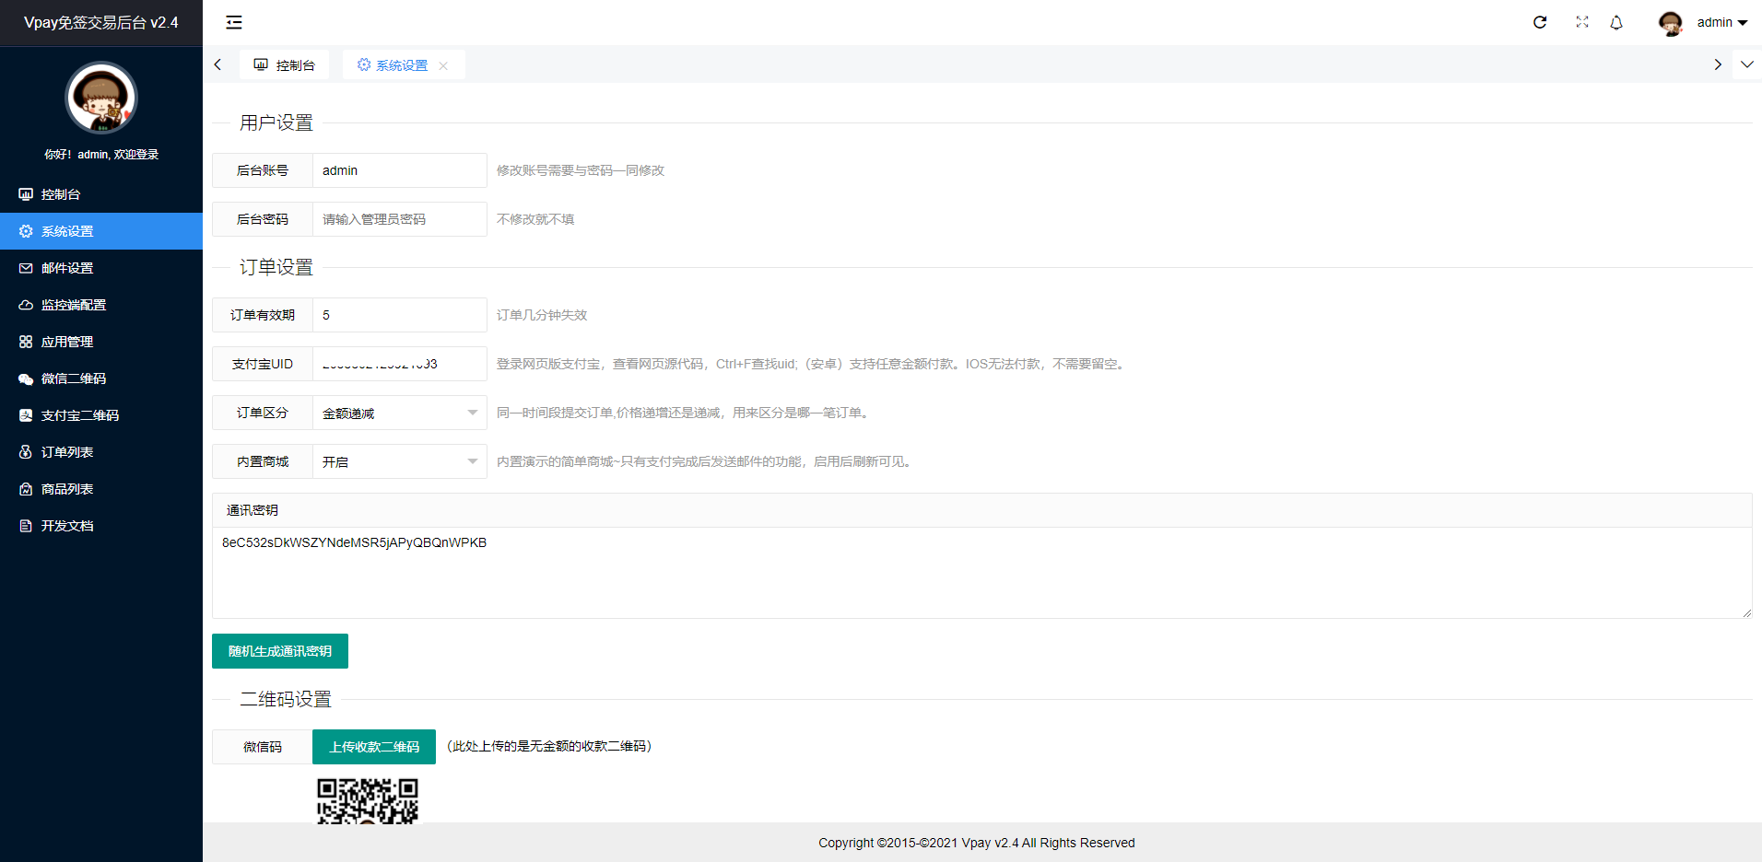Viewport: 1762px width, 862px height.
Task: Toggle fullscreen mode icon
Action: point(1582,22)
